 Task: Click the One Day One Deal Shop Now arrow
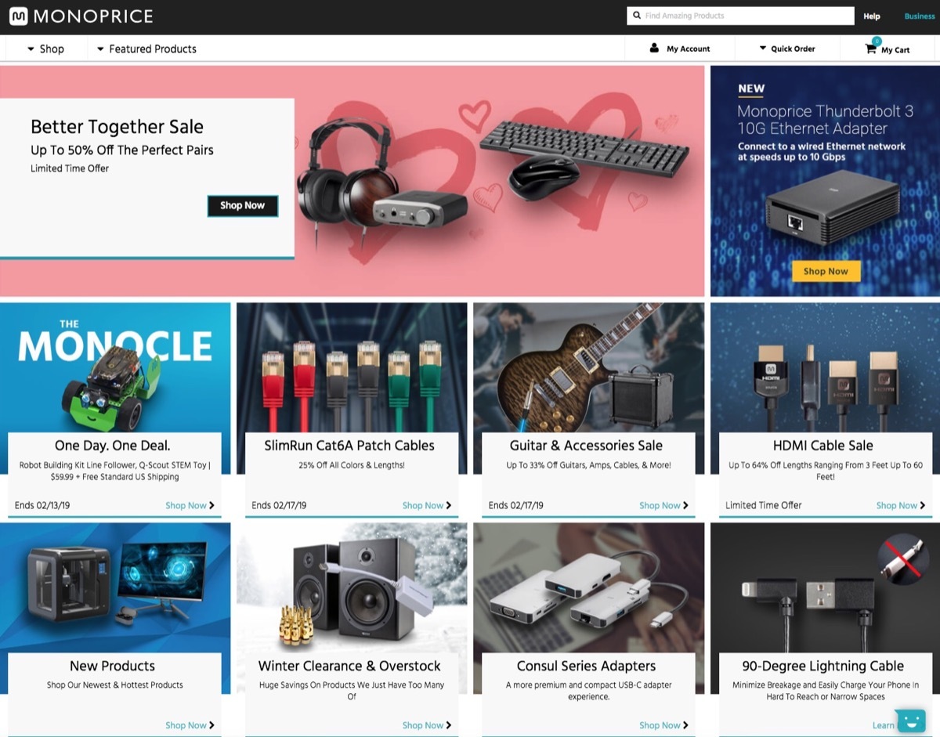190,505
